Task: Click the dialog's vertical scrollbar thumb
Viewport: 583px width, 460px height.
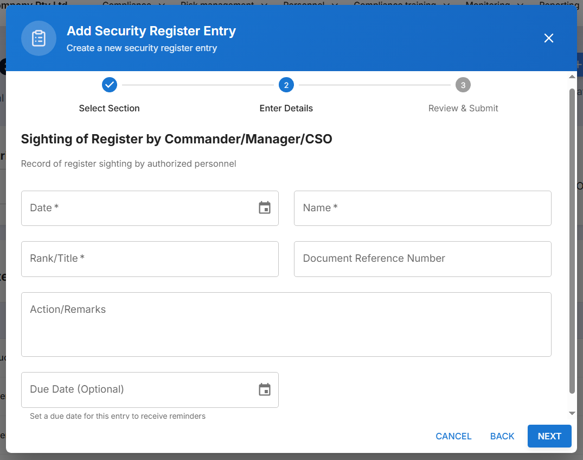Action: (x=572, y=239)
